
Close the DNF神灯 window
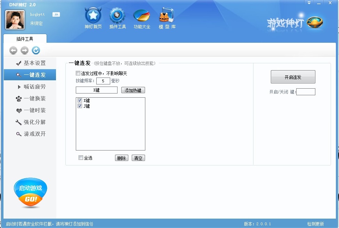coord(330,3)
